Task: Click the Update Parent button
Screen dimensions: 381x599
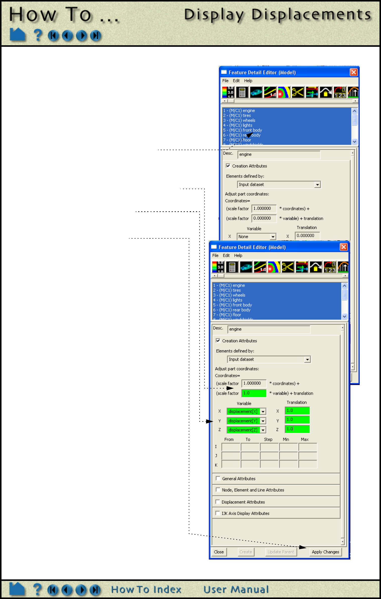Action: (x=281, y=552)
